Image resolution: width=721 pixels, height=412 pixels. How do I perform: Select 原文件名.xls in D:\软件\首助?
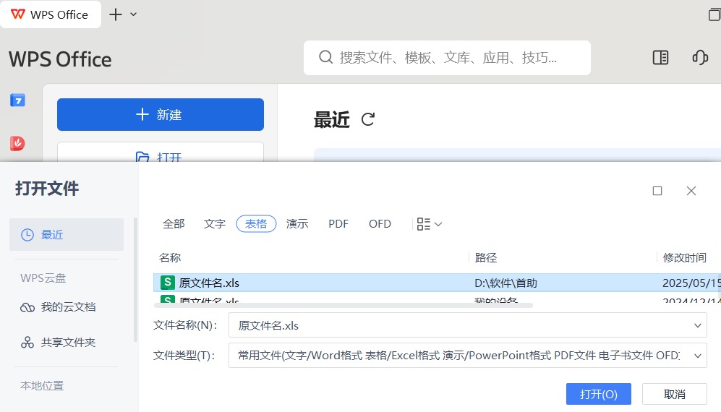[x=437, y=283]
